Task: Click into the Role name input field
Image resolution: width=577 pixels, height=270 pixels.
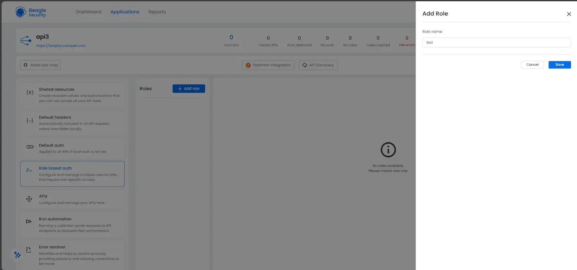Action: point(497,42)
